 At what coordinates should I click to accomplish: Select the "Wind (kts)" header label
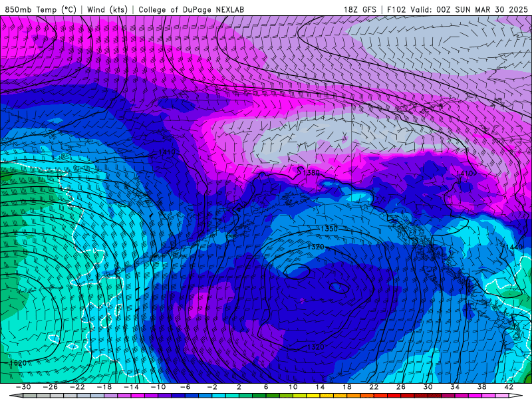click(107, 9)
